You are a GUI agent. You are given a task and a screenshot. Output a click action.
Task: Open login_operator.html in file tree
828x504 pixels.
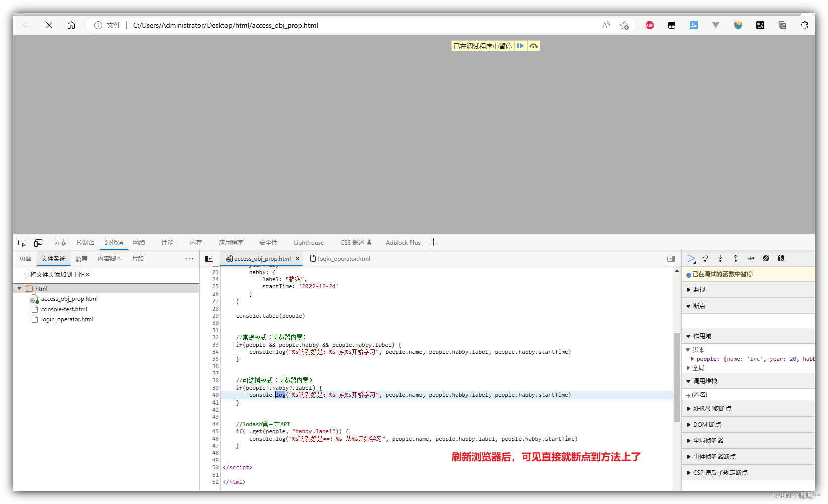tap(67, 319)
